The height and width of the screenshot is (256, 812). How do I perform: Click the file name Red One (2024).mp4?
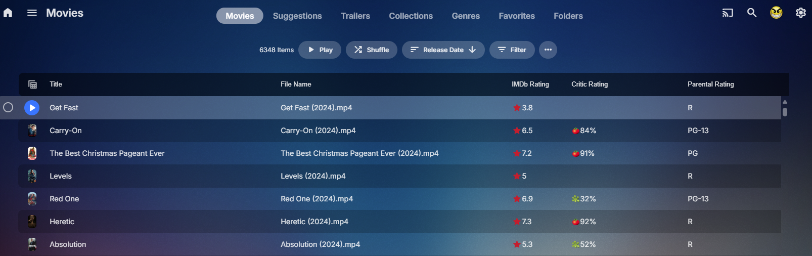[x=317, y=199]
